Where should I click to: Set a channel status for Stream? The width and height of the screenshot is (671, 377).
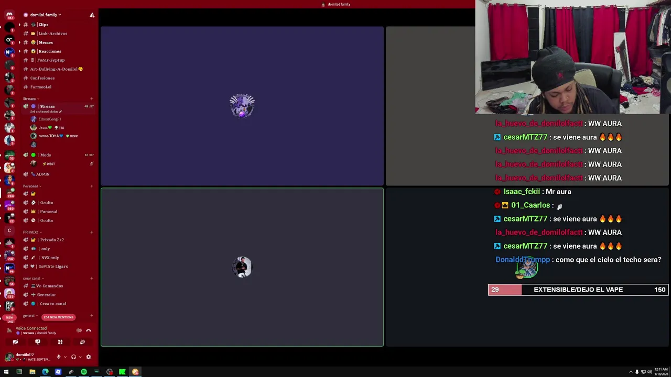(46, 112)
